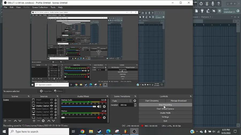Move source down in the Sources panel
This screenshot has width=241, height=135.
point(54,121)
